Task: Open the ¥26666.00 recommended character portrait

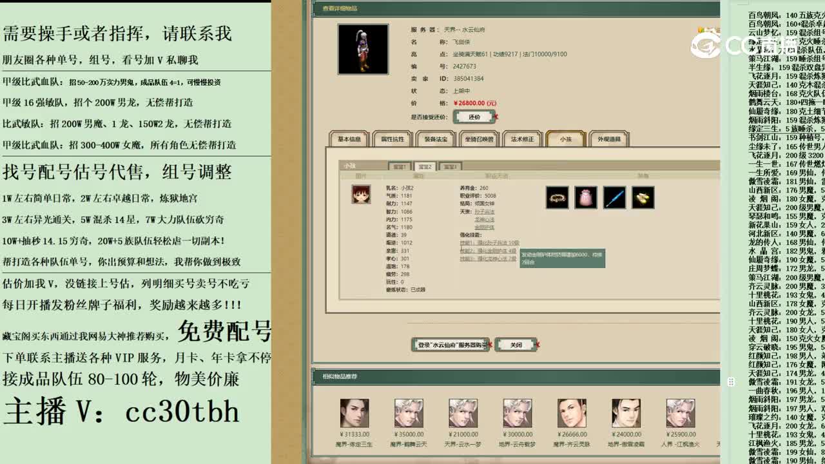Action: click(571, 413)
